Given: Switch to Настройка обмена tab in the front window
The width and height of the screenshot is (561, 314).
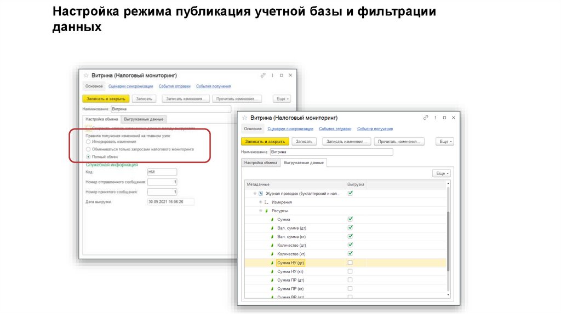Looking at the screenshot, I should [x=260, y=162].
